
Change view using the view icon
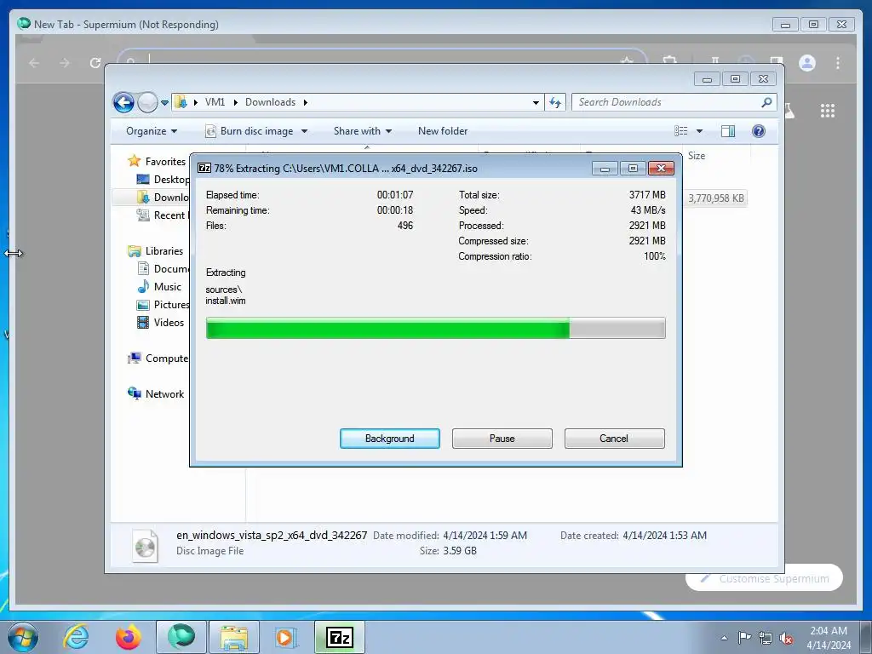[x=681, y=130]
